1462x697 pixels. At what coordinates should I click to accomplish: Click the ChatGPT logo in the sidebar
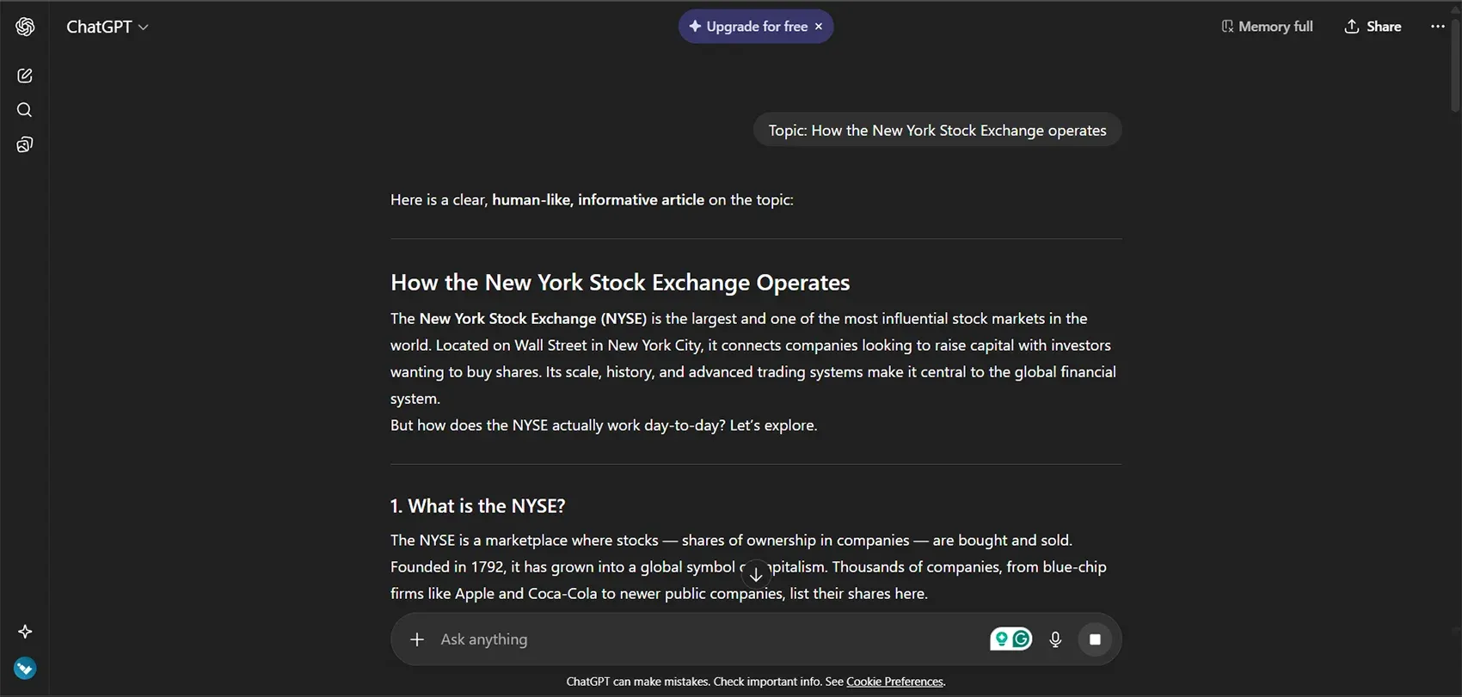point(25,27)
